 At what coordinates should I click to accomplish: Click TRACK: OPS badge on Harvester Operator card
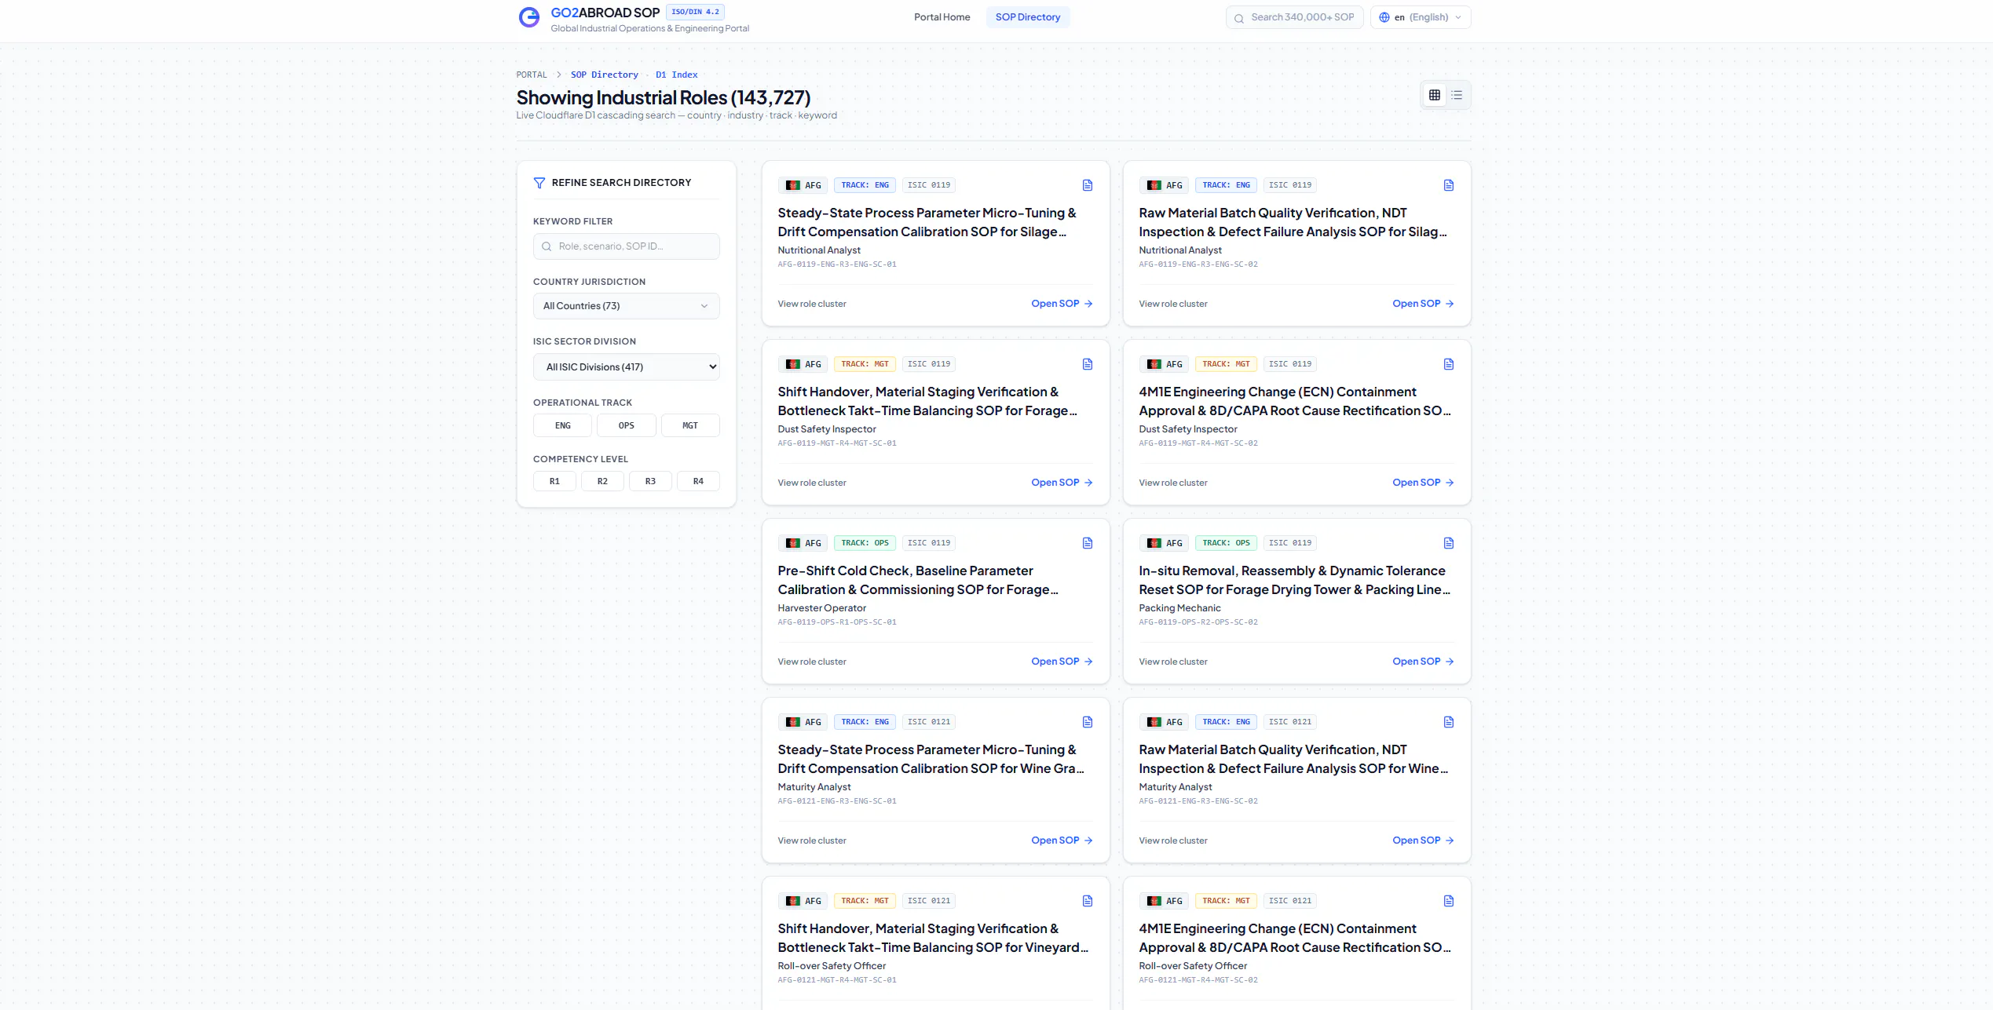[865, 543]
